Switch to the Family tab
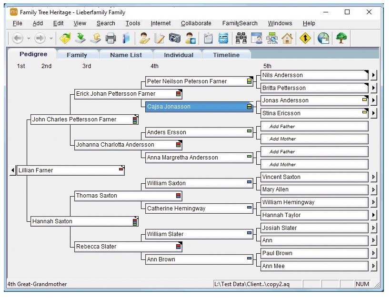This screenshot has width=391, height=298. tap(77, 55)
